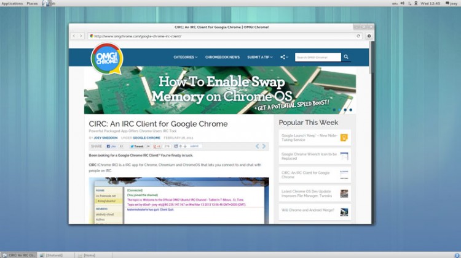Click the OMG! Chrome! search field
This screenshot has height=258, width=461.
tap(318, 57)
